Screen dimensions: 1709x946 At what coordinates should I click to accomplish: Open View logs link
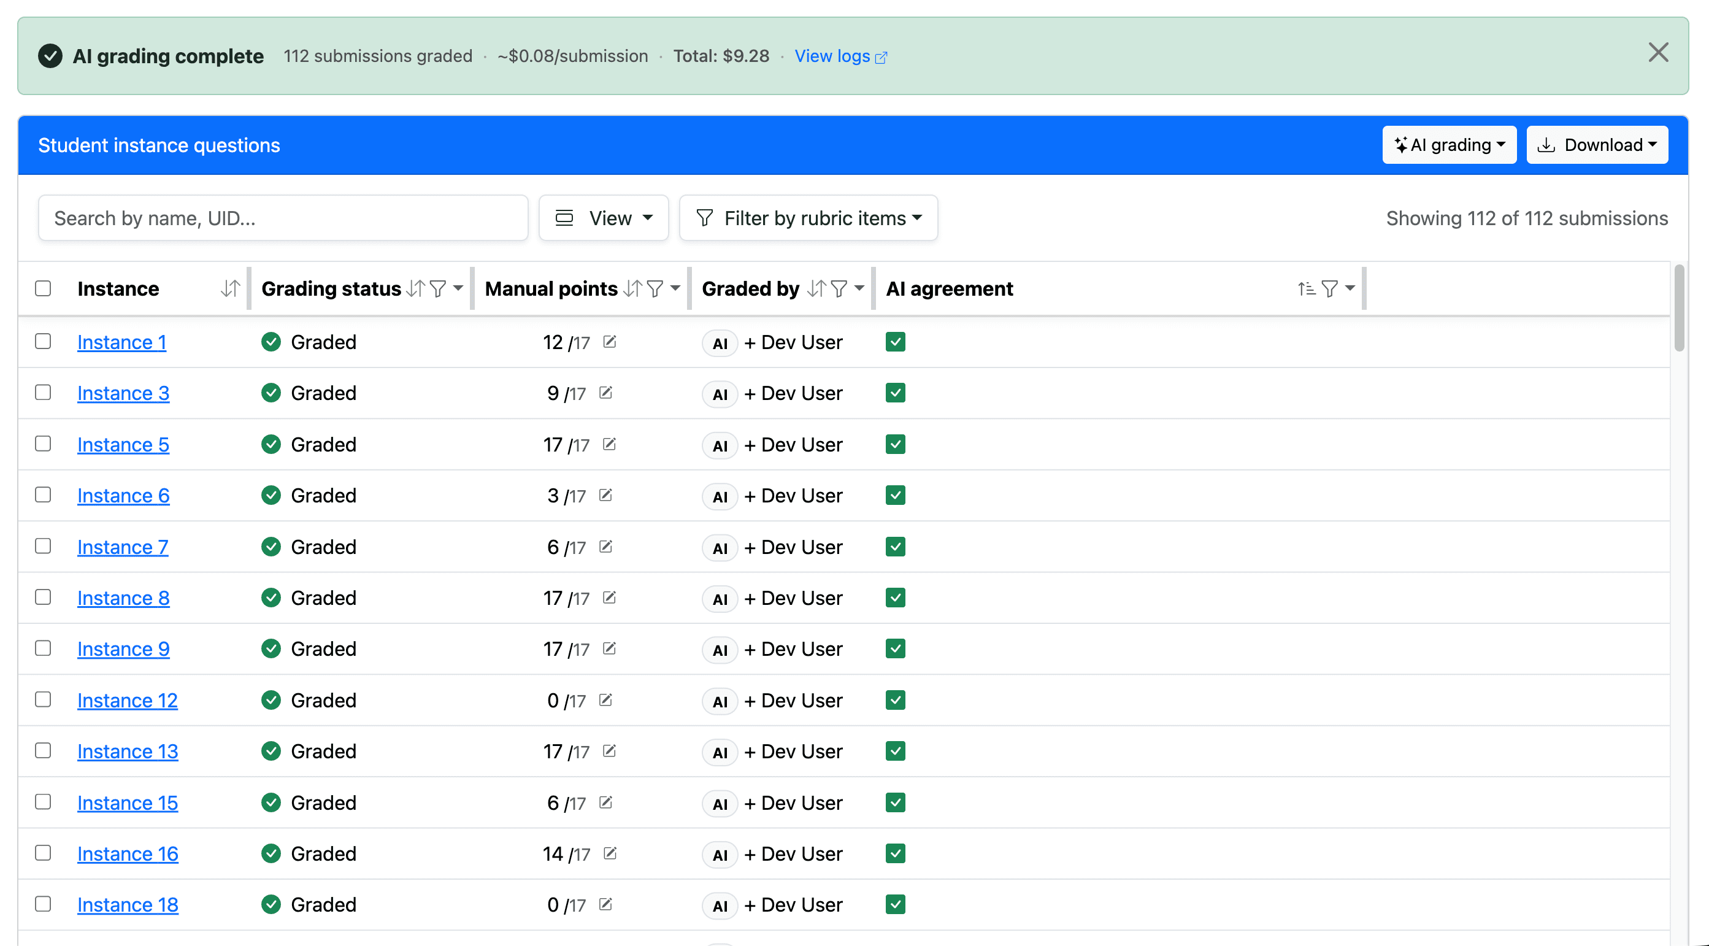tap(840, 56)
